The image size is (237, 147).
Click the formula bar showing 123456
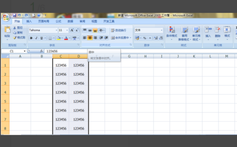pos(141,51)
